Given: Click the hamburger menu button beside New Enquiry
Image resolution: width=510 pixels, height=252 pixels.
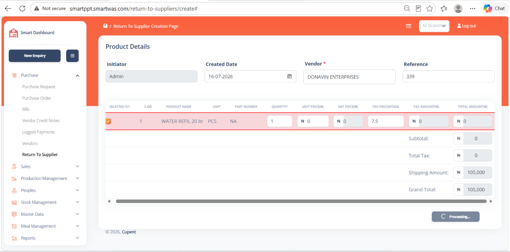Looking at the screenshot, I should (x=72, y=56).
